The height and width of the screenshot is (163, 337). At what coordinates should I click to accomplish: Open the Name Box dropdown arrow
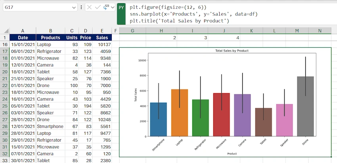tap(74, 7)
